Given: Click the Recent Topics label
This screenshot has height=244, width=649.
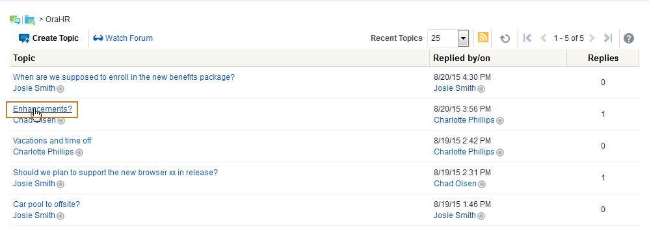Looking at the screenshot, I should (x=397, y=38).
